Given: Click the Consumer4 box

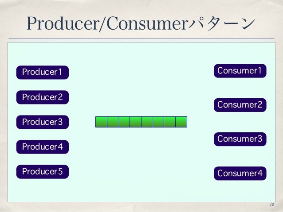Looking at the screenshot, I should point(240,173).
